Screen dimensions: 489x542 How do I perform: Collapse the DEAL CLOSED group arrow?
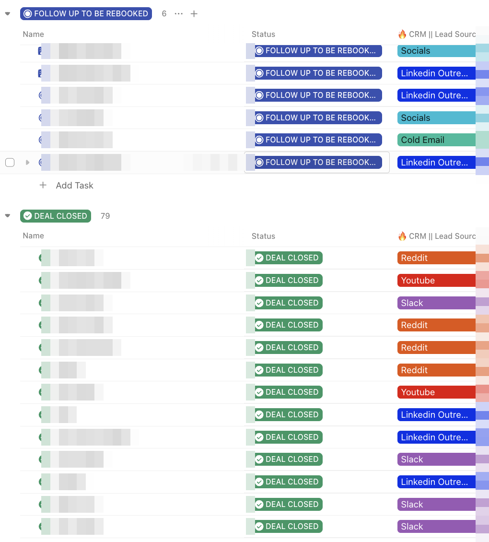pos(8,216)
